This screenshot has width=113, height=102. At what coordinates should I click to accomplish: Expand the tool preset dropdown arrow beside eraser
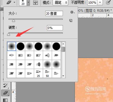pos(15,2)
